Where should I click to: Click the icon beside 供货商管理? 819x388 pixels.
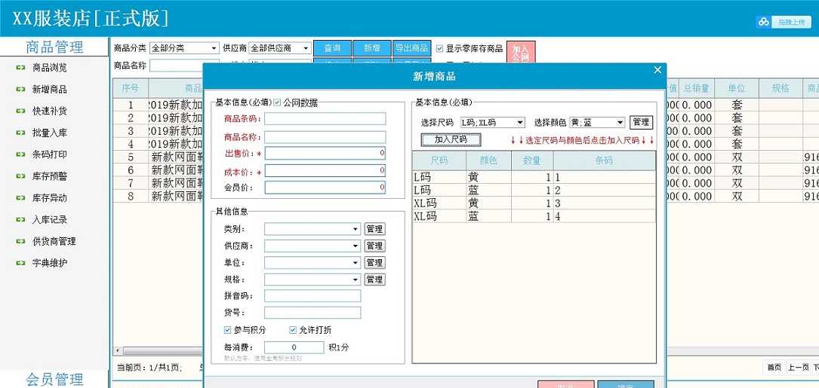pos(20,241)
